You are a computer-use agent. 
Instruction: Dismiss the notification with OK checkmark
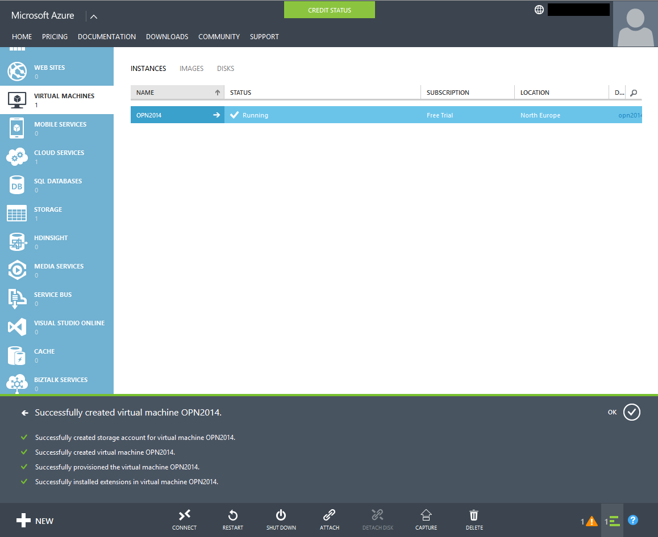pyautogui.click(x=631, y=412)
